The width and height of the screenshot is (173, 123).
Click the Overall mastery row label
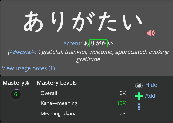pos(49,93)
